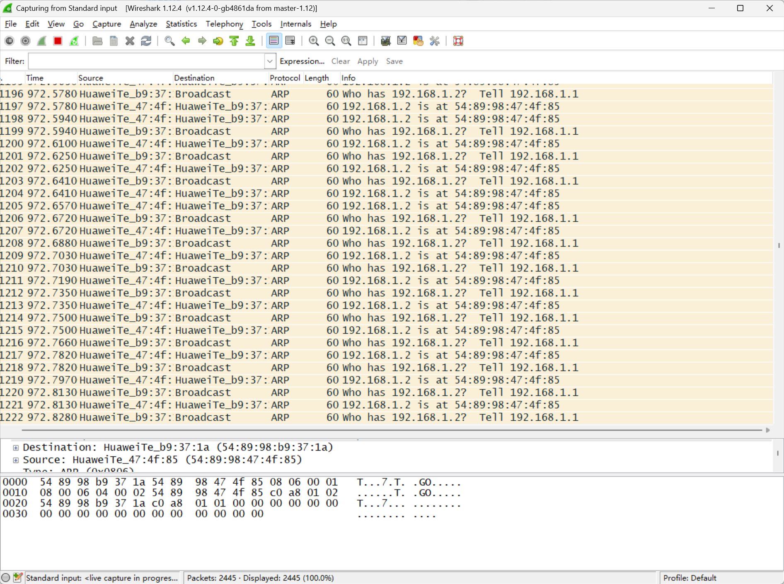Screen dimensions: 784x584
Task: Zoom in on packet text
Action: click(314, 41)
